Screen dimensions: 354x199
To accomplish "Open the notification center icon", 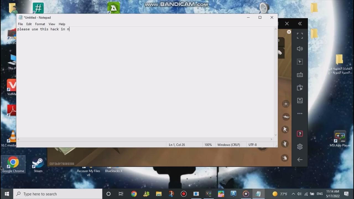I will (346, 194).
